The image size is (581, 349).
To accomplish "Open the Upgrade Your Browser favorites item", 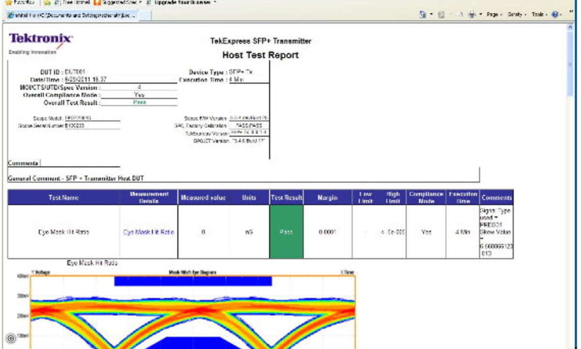I will click(181, 2).
